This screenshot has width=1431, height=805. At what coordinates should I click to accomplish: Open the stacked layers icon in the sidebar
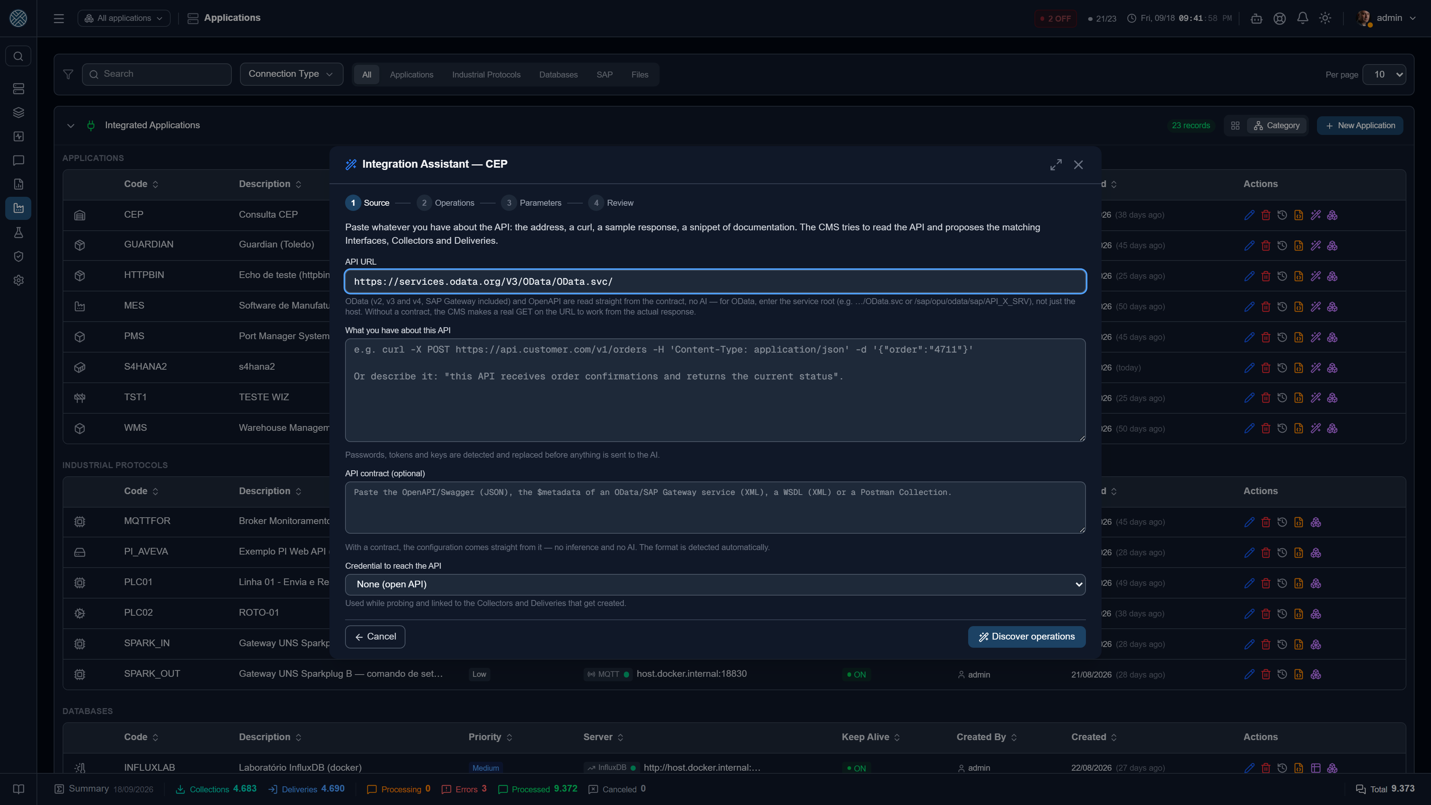point(18,112)
